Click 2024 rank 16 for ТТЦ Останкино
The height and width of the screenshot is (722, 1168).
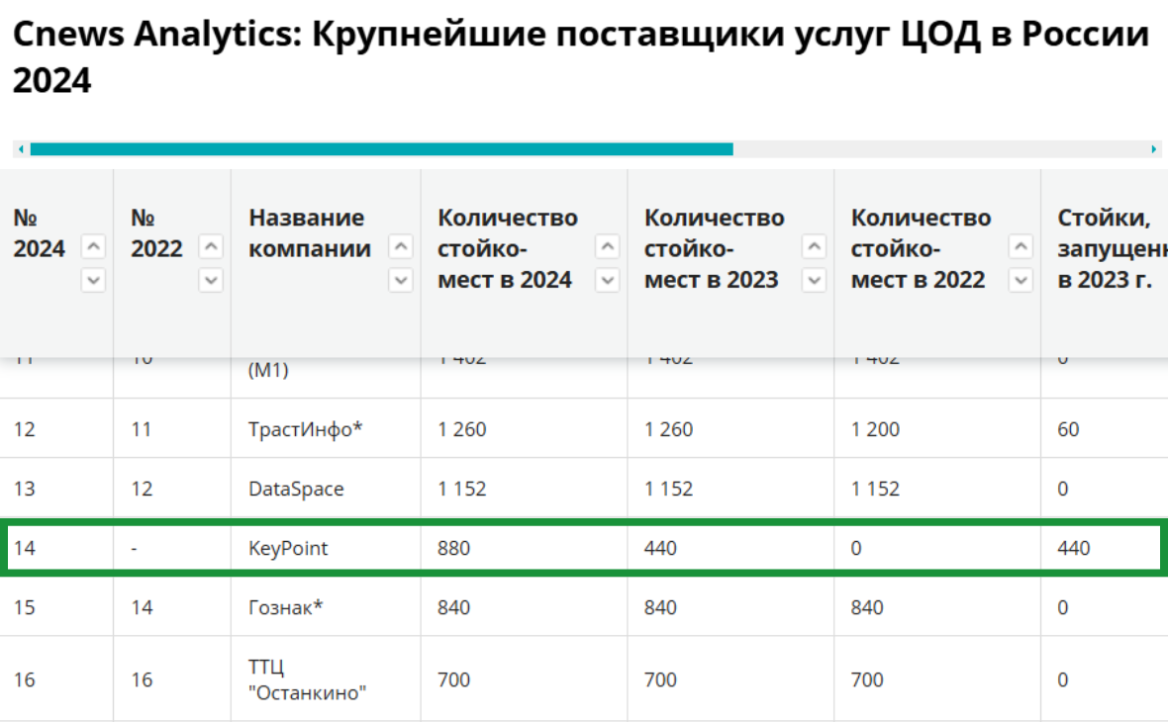click(x=25, y=679)
